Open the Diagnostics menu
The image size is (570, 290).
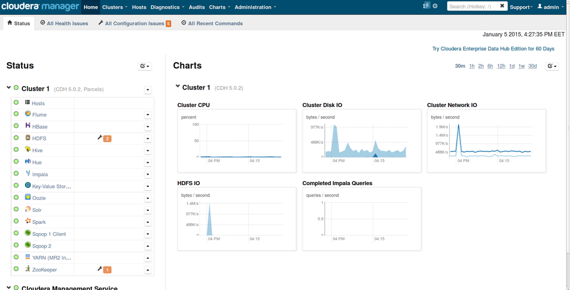click(x=167, y=7)
